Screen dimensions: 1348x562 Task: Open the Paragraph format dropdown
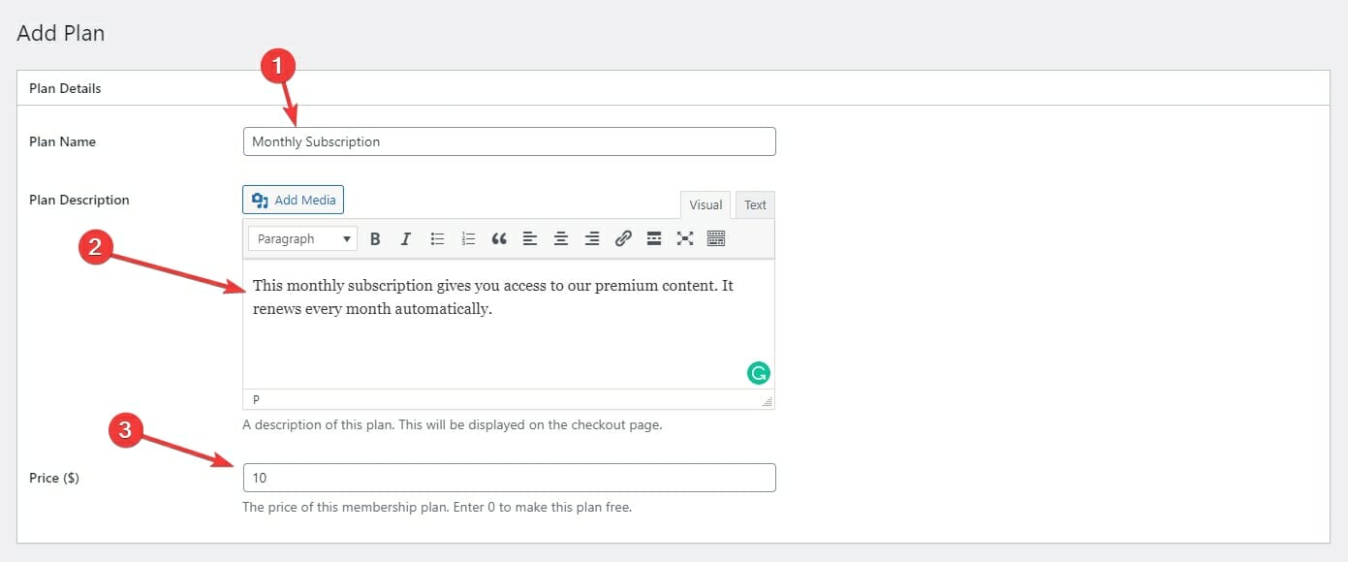303,238
